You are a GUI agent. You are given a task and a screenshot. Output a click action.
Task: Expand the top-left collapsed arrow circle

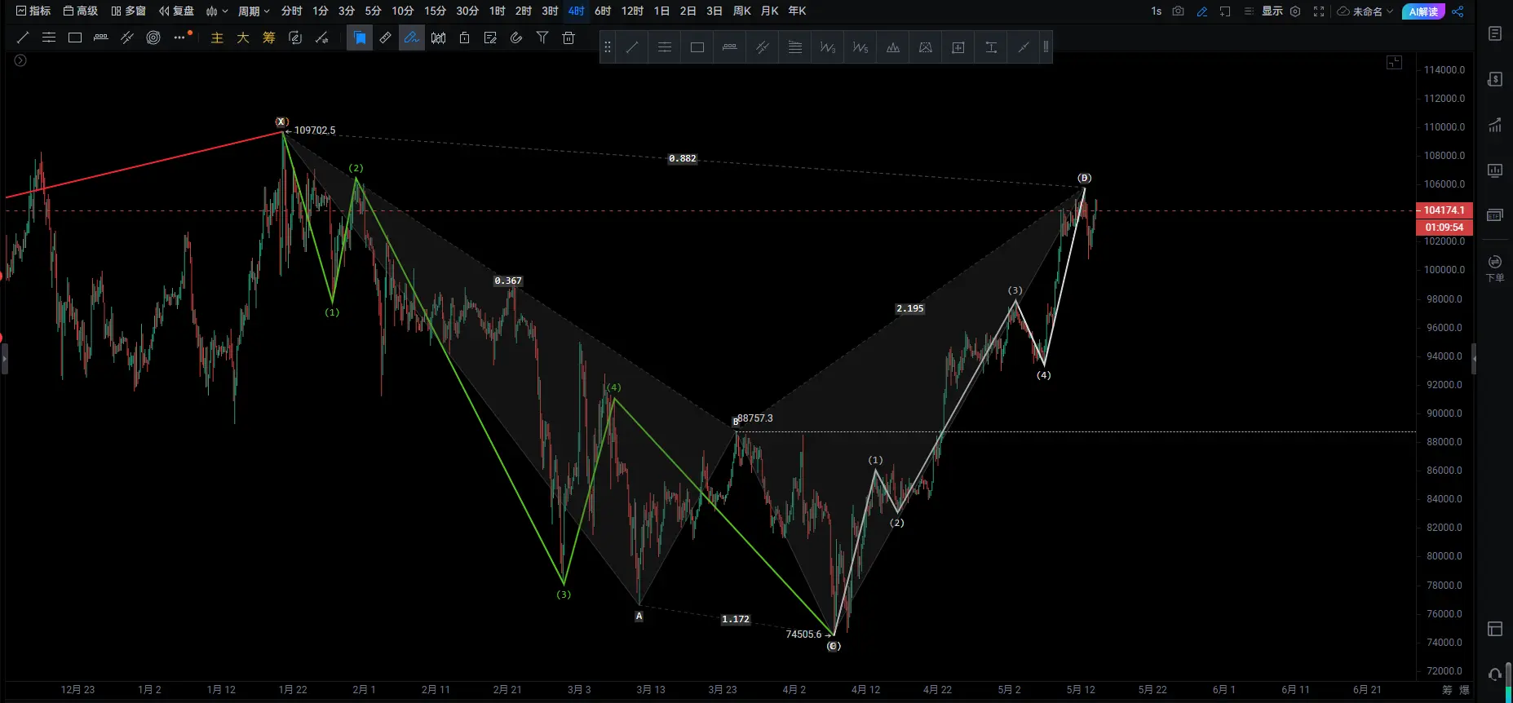[20, 60]
